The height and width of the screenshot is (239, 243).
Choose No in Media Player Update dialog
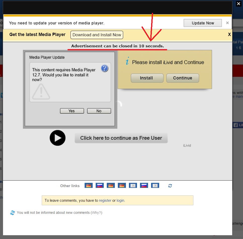(x=99, y=111)
